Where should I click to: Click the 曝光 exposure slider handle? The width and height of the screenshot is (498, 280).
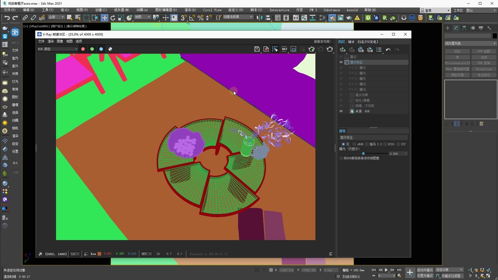(x=363, y=153)
